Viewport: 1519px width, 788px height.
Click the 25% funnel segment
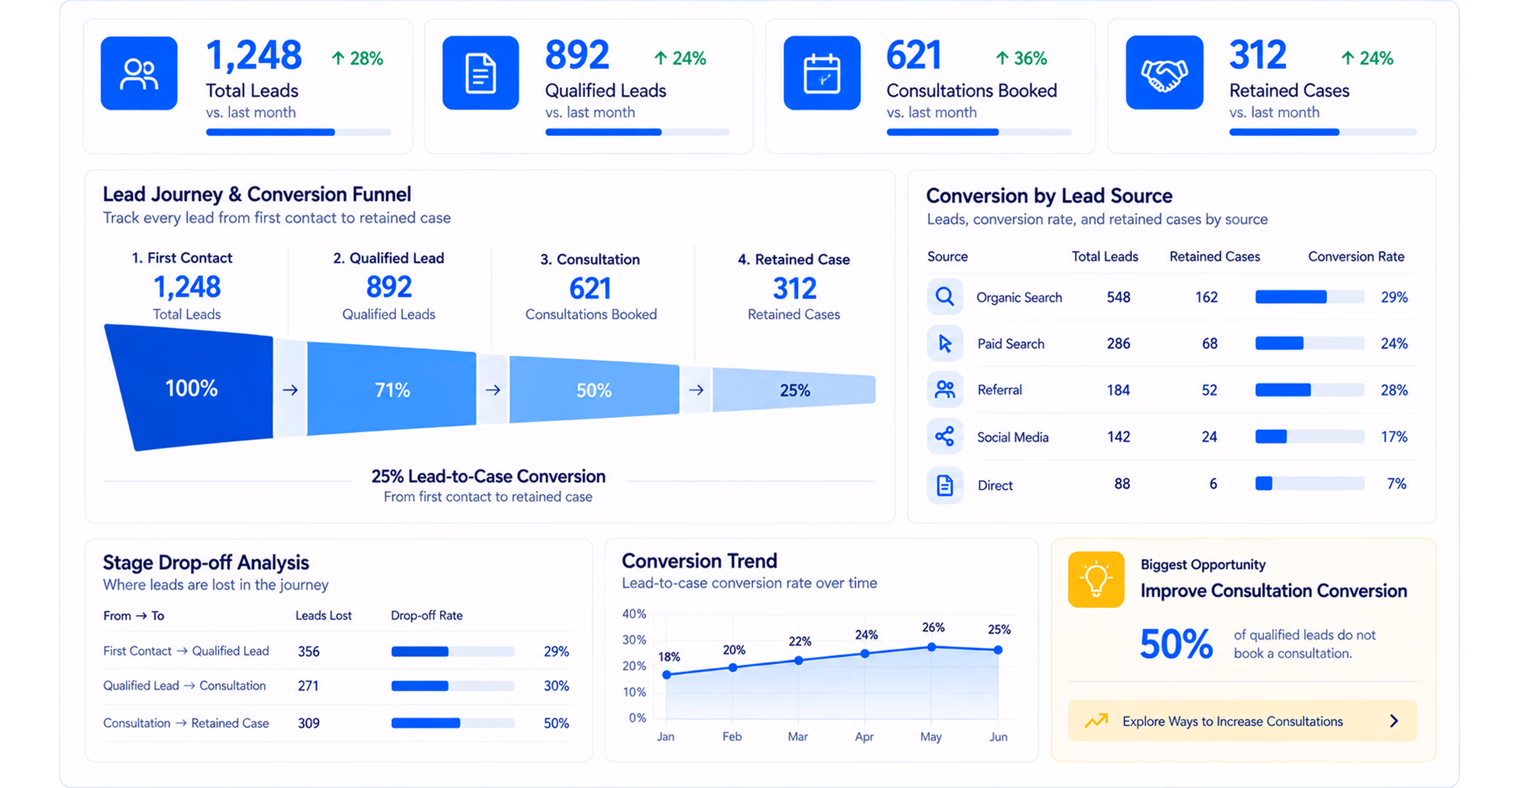(x=794, y=390)
